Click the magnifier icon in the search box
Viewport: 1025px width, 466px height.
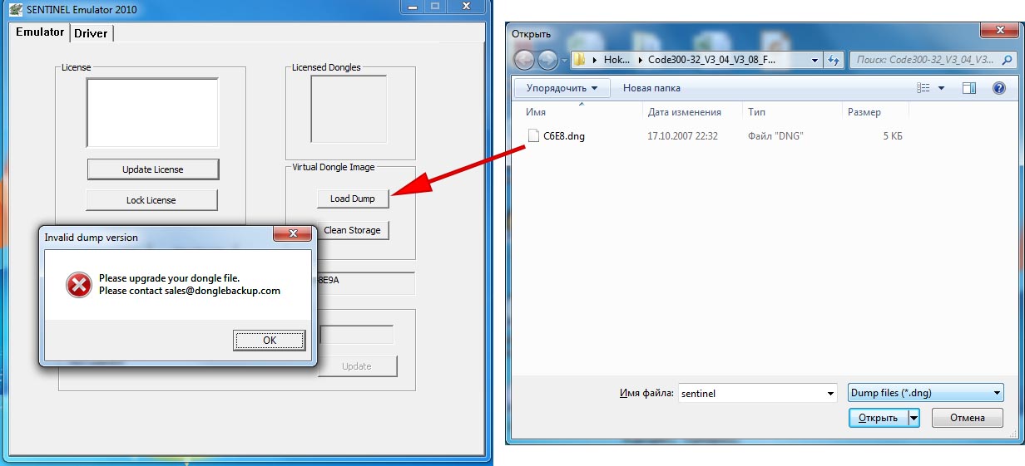click(1008, 60)
